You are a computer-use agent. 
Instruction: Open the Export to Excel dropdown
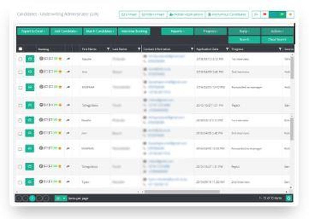33,31
